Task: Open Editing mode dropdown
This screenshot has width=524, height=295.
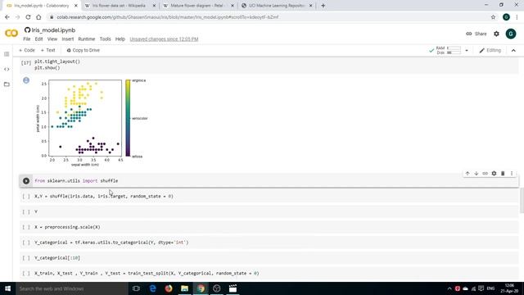Action: click(490, 51)
